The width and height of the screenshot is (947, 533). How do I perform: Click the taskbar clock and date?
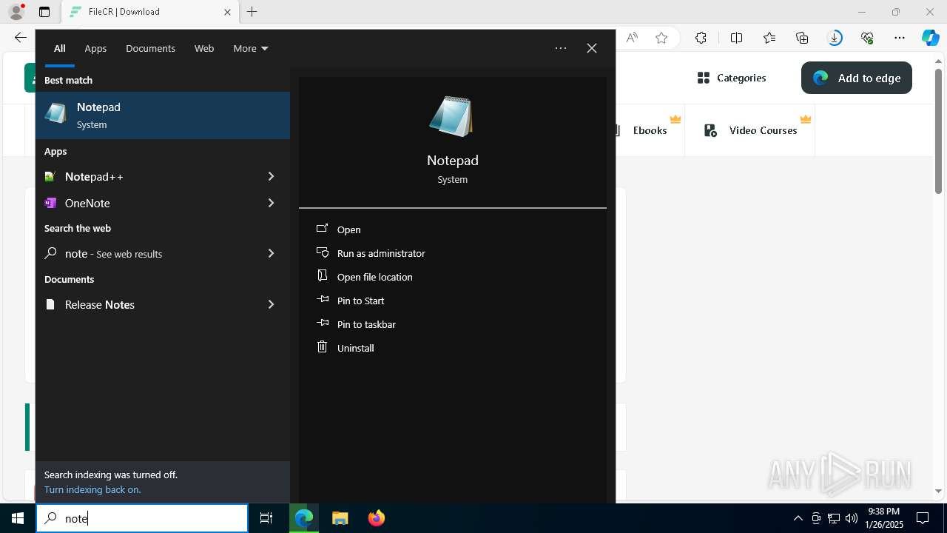tap(883, 518)
